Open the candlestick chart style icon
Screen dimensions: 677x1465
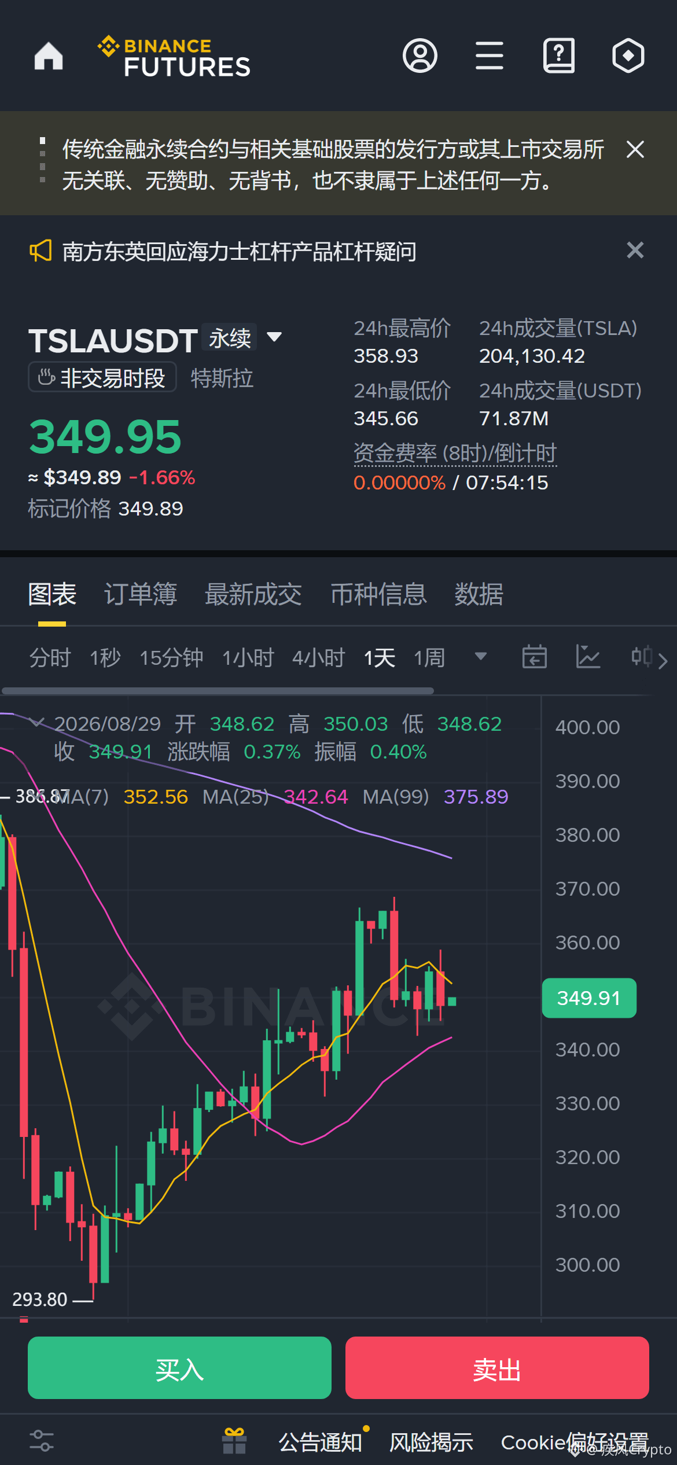[642, 657]
